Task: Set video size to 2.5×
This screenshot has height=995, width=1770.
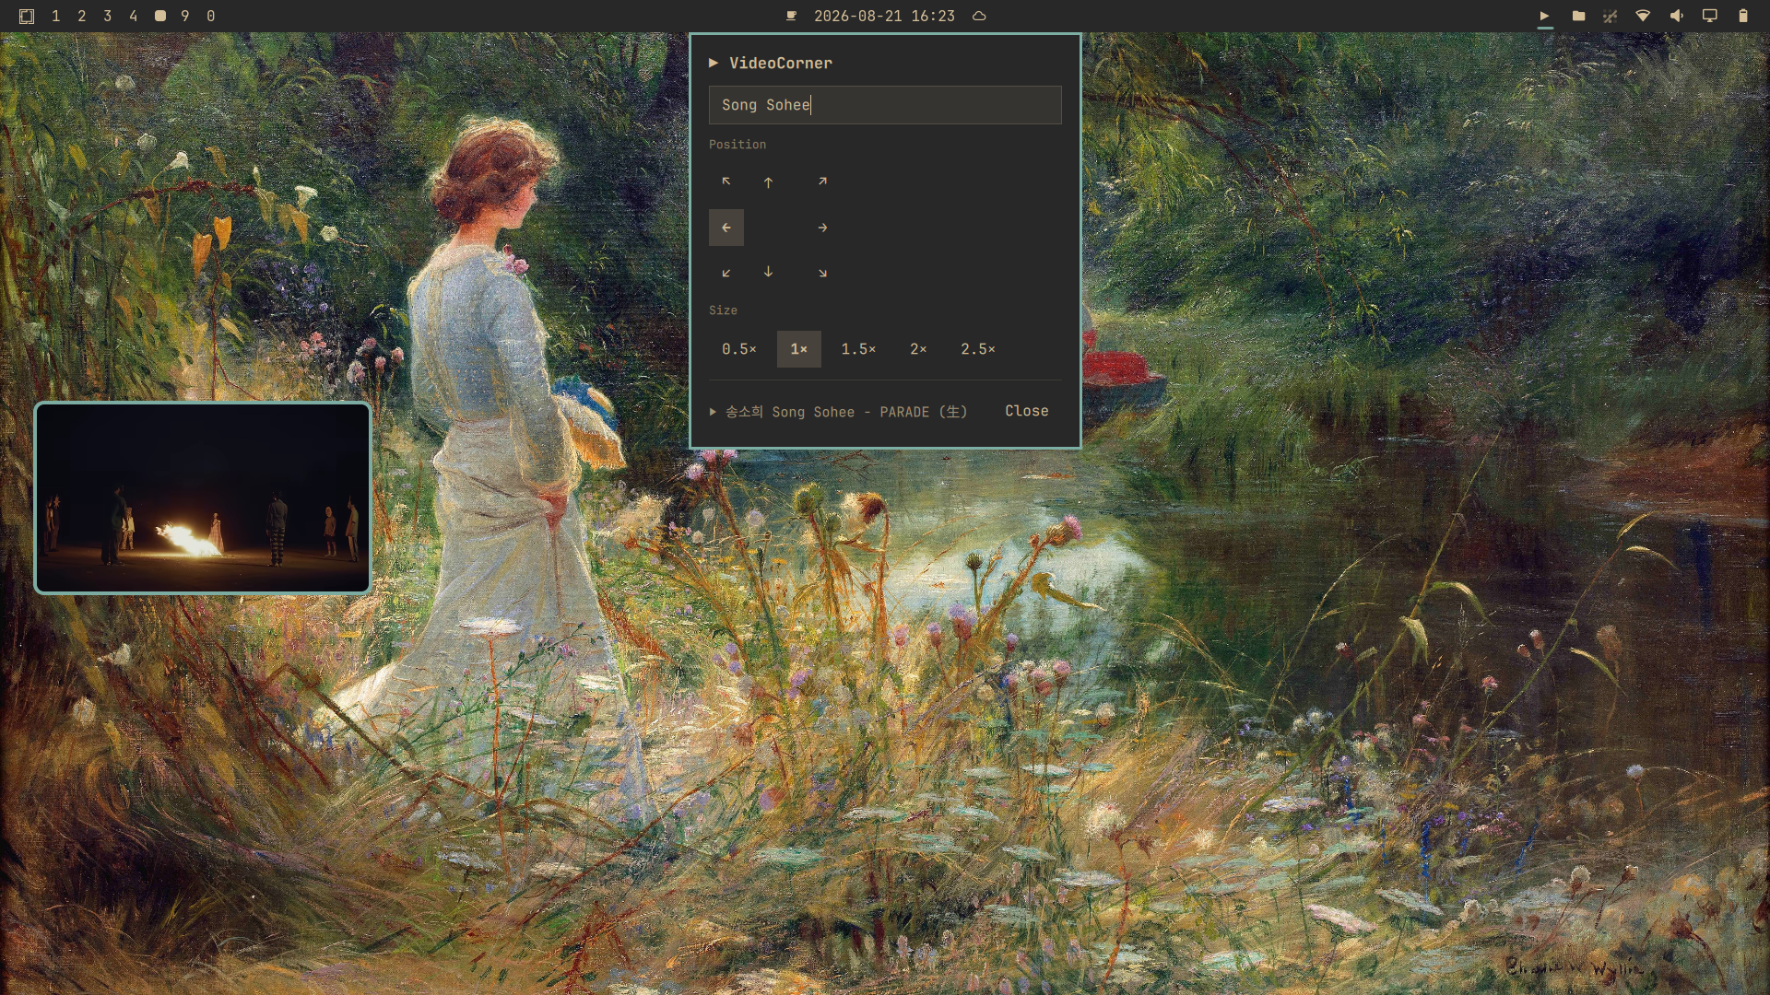Action: 978,349
